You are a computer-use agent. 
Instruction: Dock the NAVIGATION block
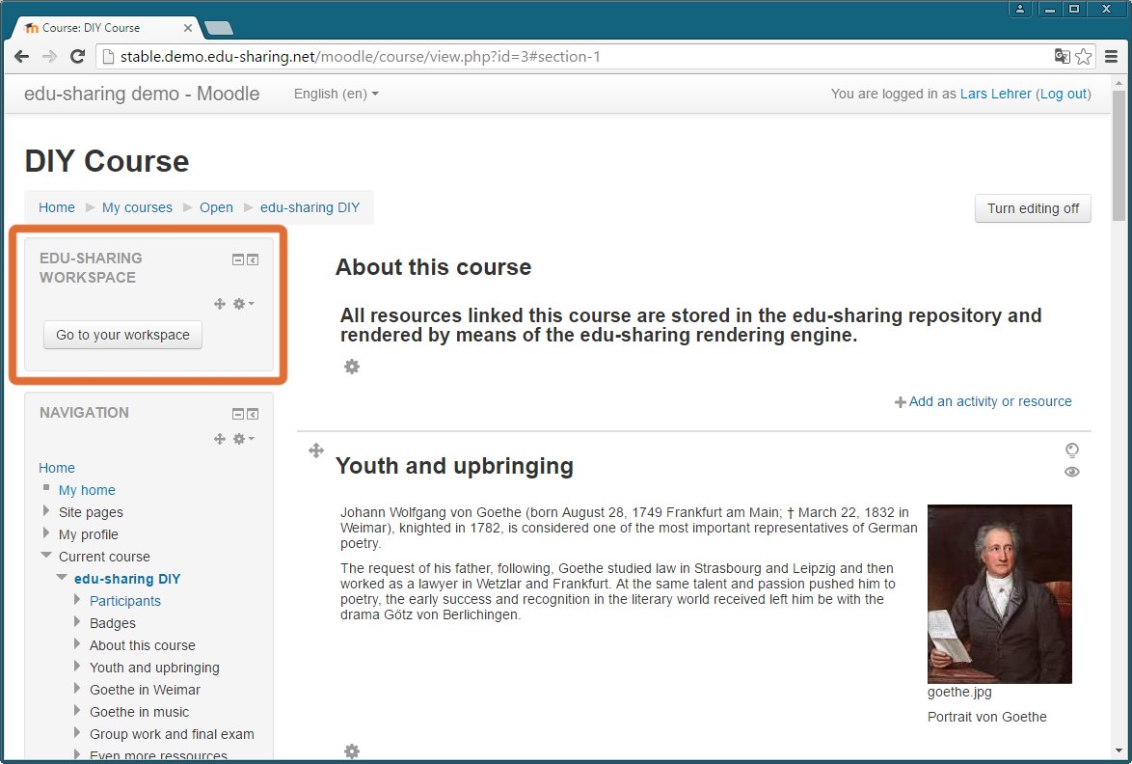253,414
